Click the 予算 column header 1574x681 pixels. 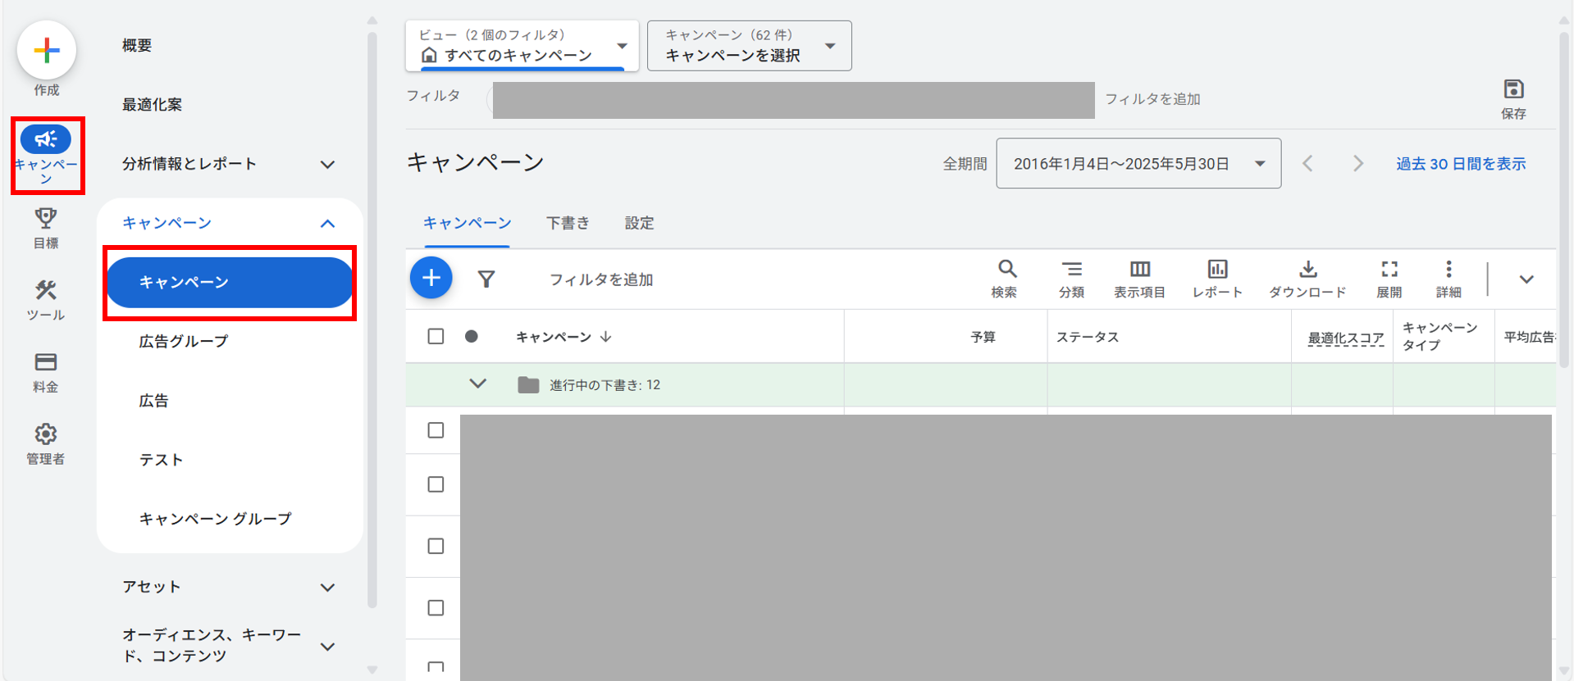click(983, 337)
